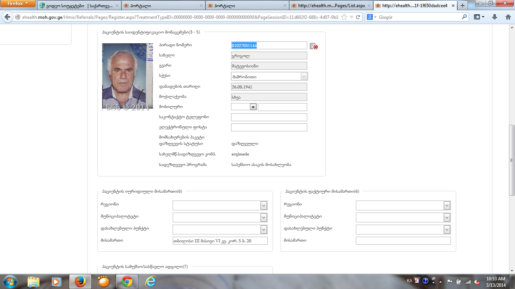Open the sex (სქესი) dropdown

304,76
